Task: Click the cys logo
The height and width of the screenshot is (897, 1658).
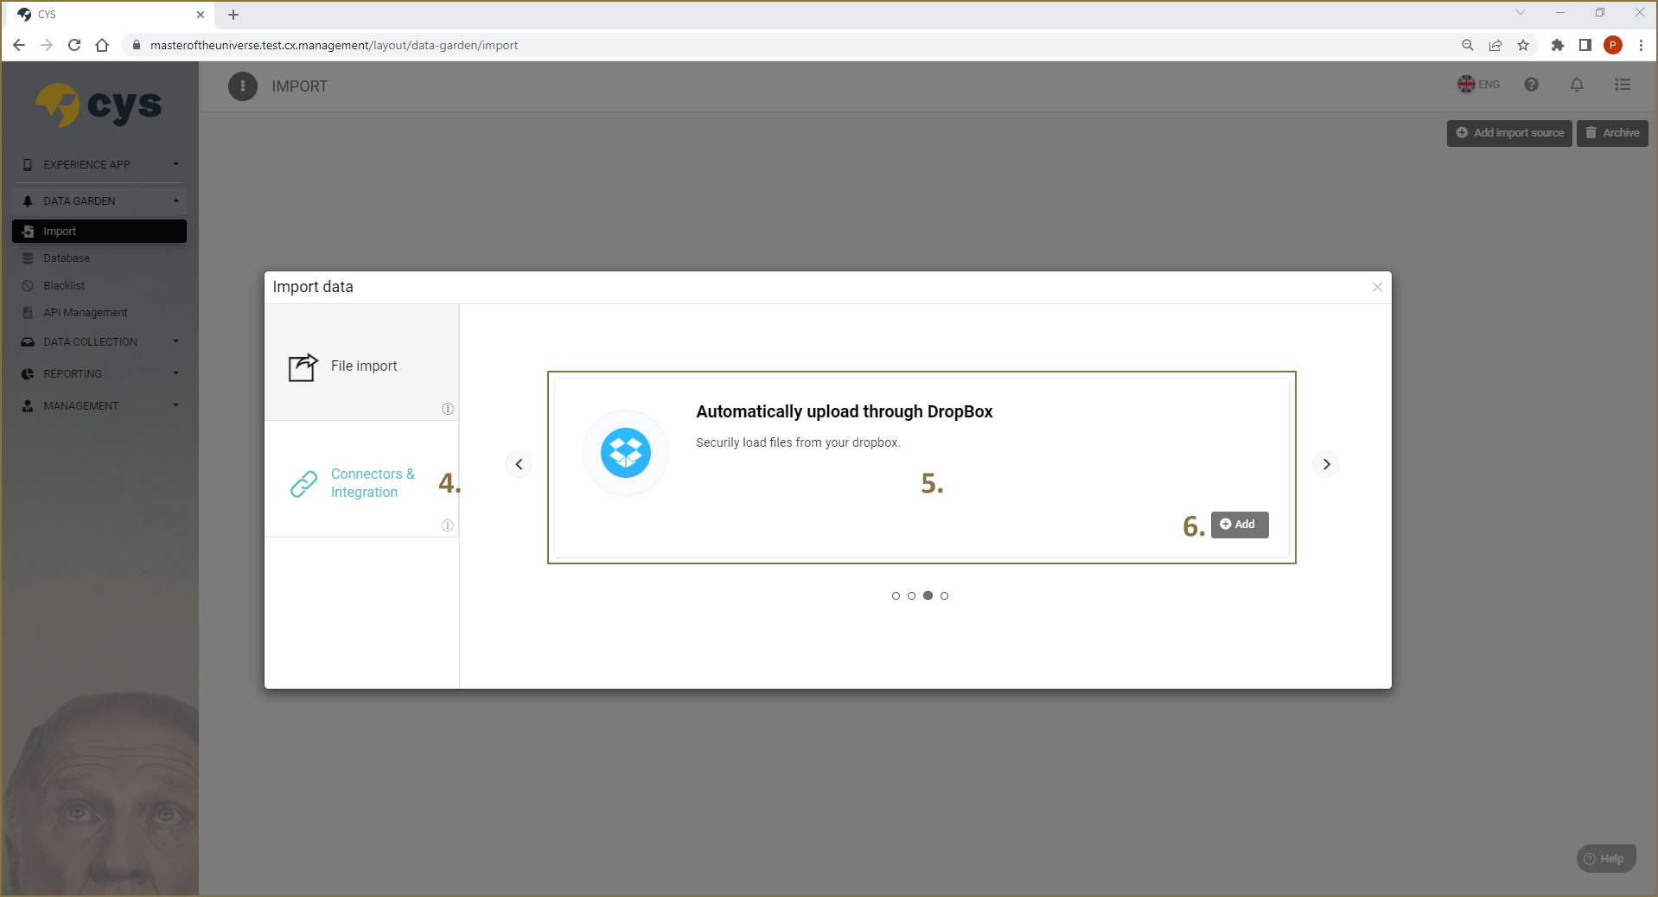Action: click(99, 105)
